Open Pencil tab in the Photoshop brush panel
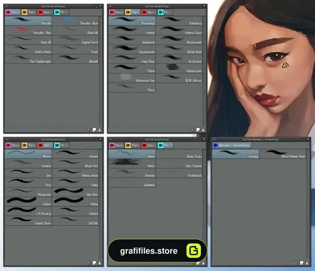Viewport: 315px width, 271px height. 116,12
